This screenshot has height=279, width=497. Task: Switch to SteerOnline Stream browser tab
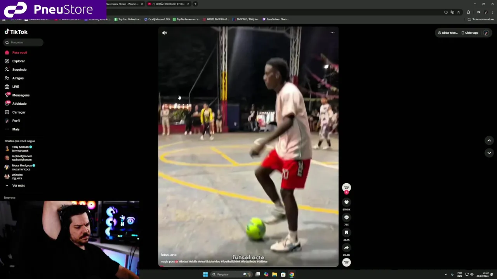pyautogui.click(x=122, y=4)
